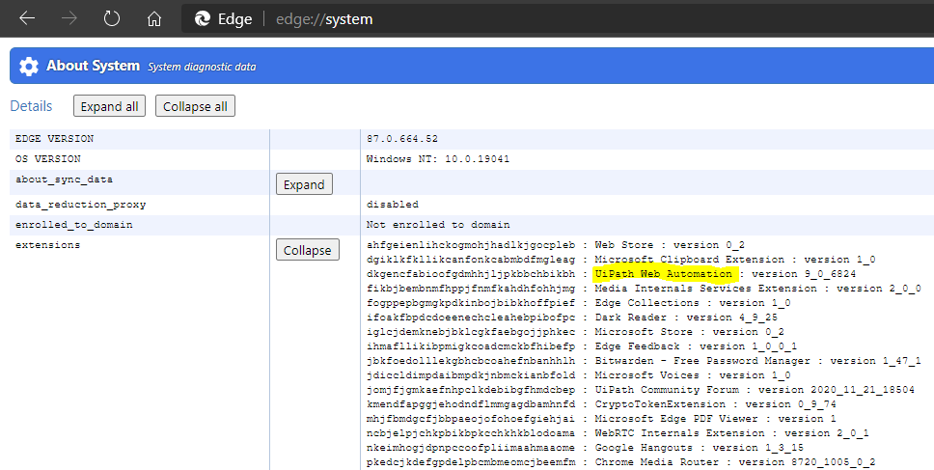Click the Microsoft Edge PDF Viewer line

point(602,419)
